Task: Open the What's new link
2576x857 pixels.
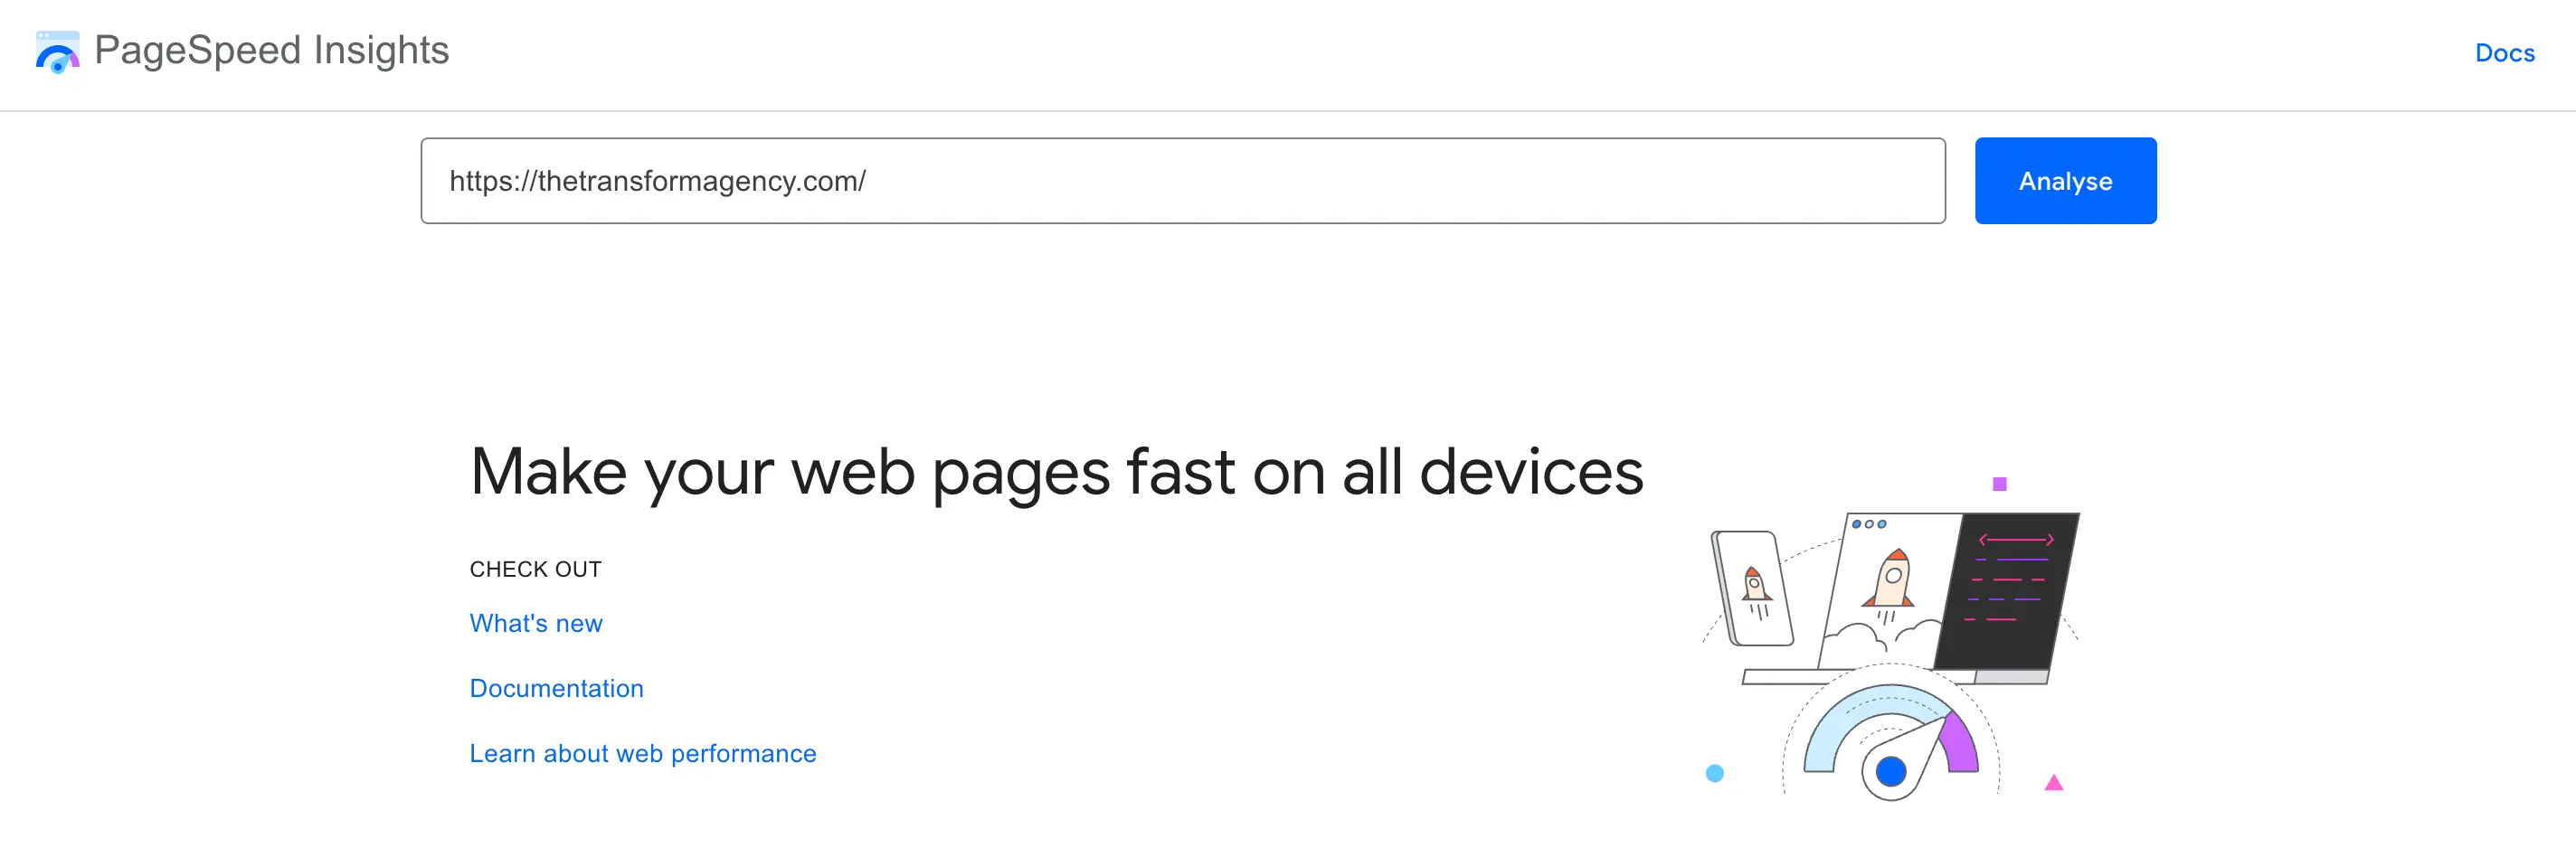Action: 536,623
